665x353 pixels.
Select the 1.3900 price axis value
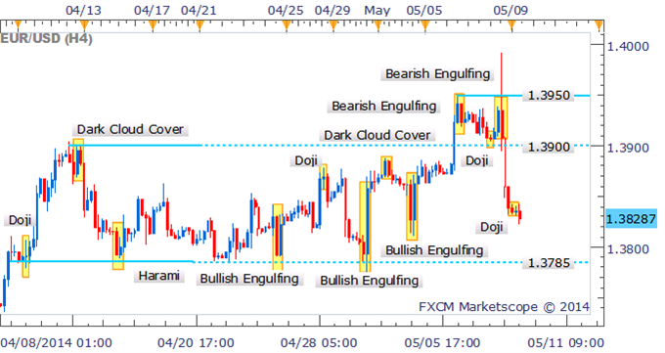(628, 148)
